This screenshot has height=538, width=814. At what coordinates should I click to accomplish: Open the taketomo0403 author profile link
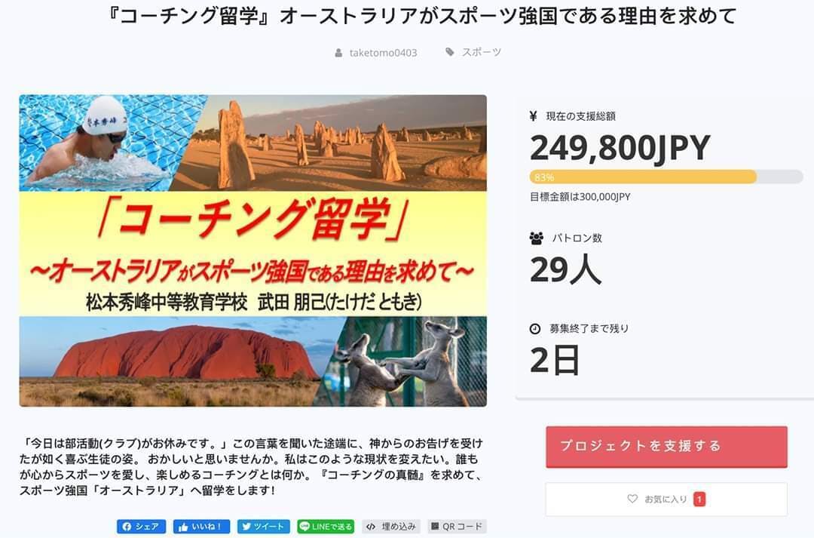(x=383, y=53)
